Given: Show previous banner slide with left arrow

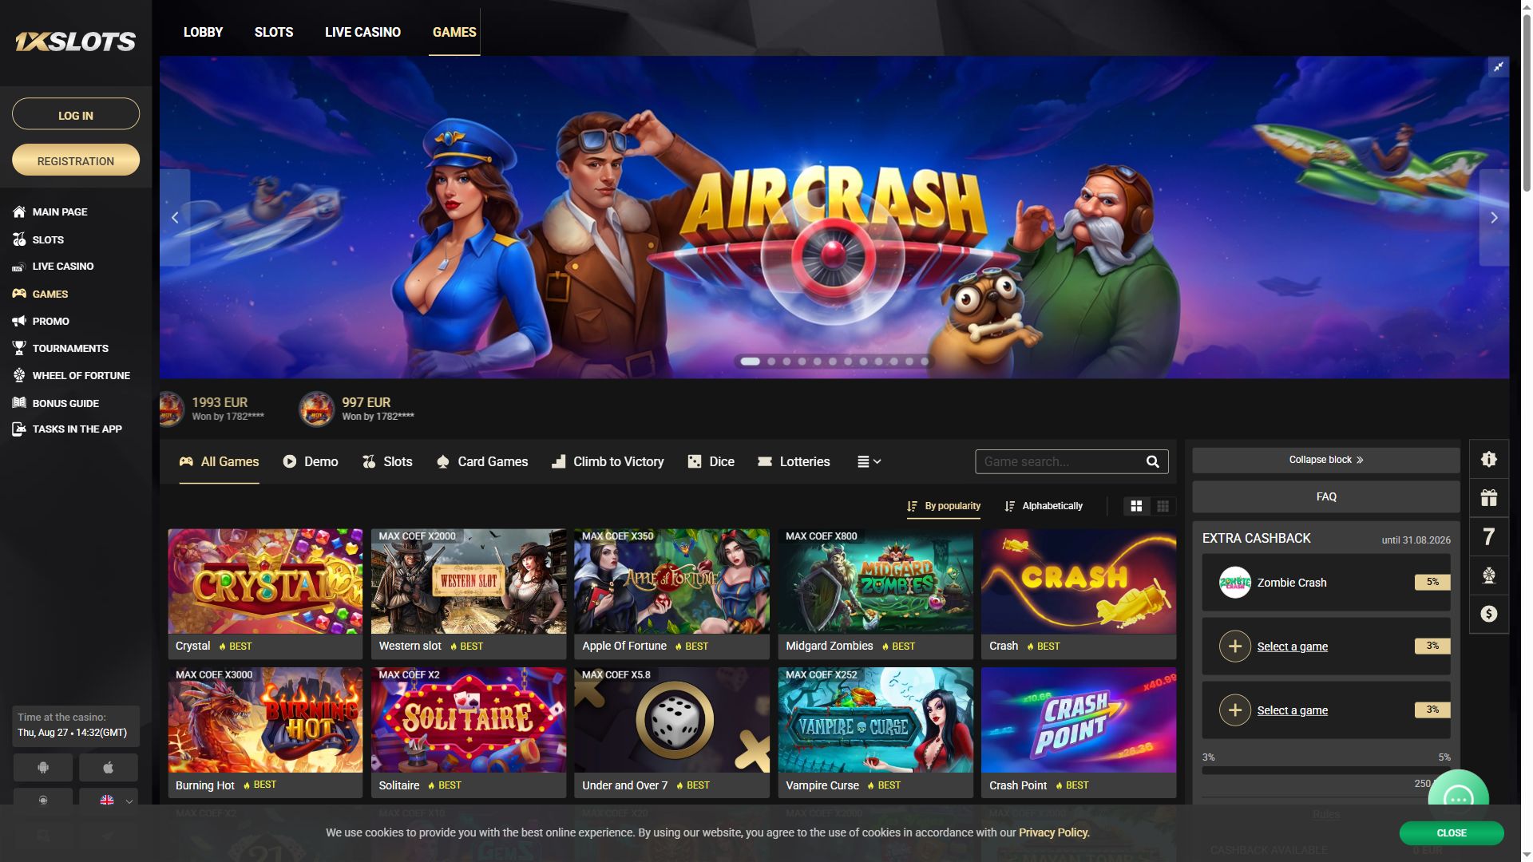Looking at the screenshot, I should (175, 217).
